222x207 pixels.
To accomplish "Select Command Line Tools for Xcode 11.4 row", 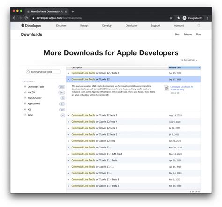I will click(x=133, y=173).
